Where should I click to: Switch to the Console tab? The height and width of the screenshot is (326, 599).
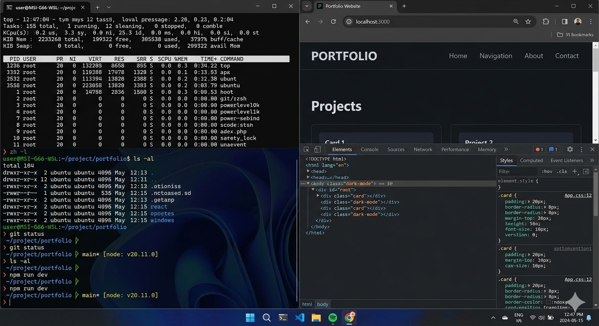point(369,149)
